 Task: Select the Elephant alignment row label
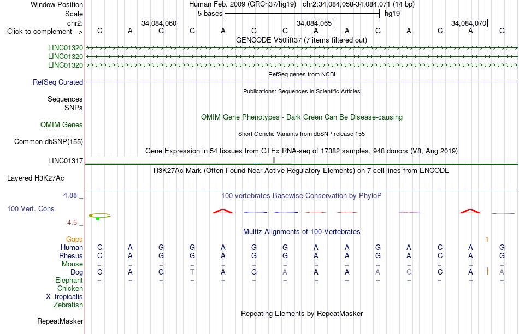click(x=69, y=280)
